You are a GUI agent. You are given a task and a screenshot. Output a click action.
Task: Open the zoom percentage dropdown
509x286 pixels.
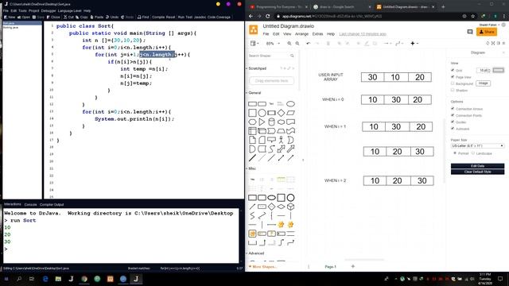(x=273, y=44)
